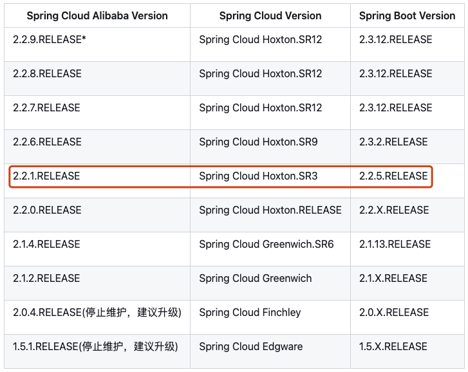The width and height of the screenshot is (468, 372).
Task: Click the 1.5.1.RELEASE deprecated version cell
Action: tap(95, 347)
